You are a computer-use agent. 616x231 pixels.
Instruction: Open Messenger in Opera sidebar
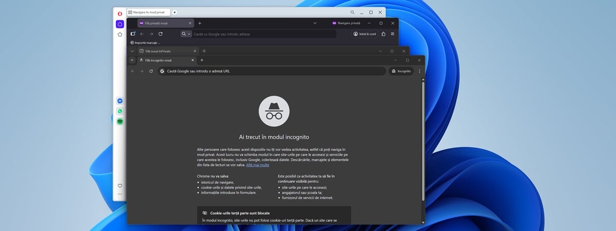coord(120,101)
